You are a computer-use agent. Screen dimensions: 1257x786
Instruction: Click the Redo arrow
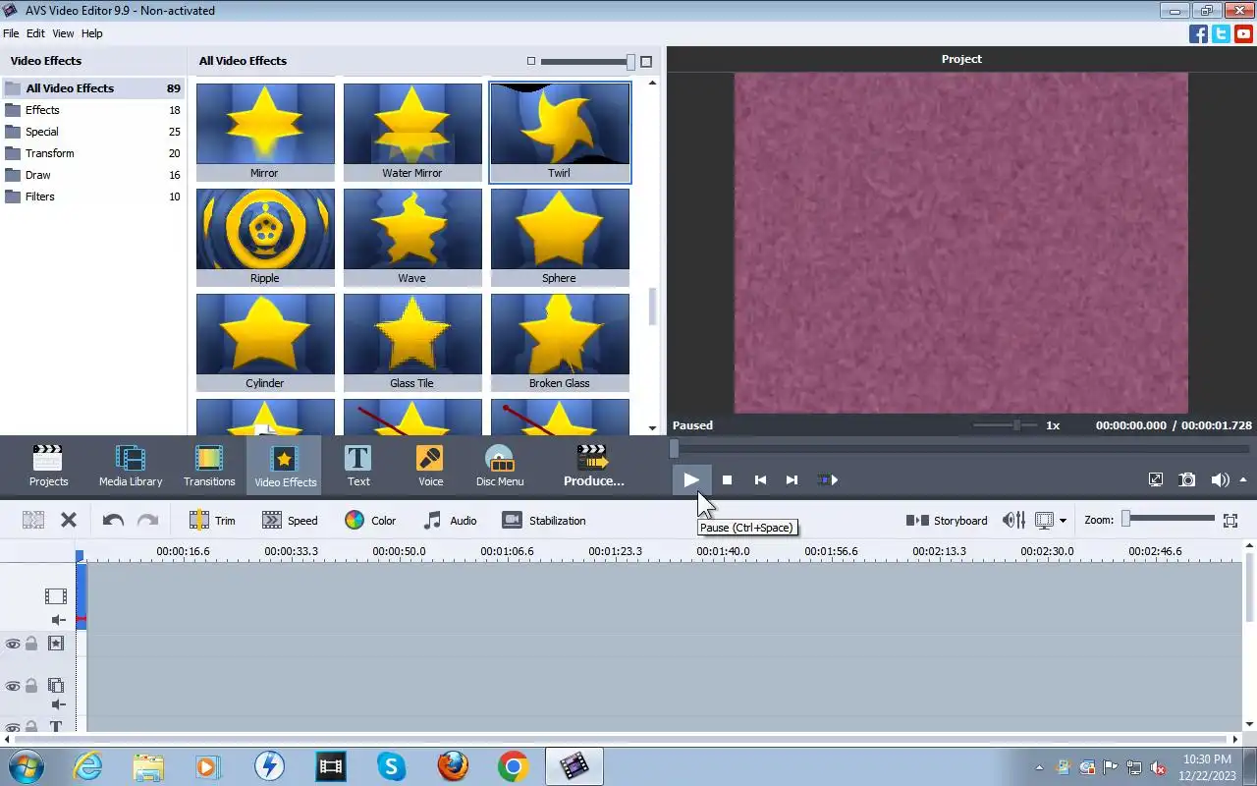tap(147, 520)
